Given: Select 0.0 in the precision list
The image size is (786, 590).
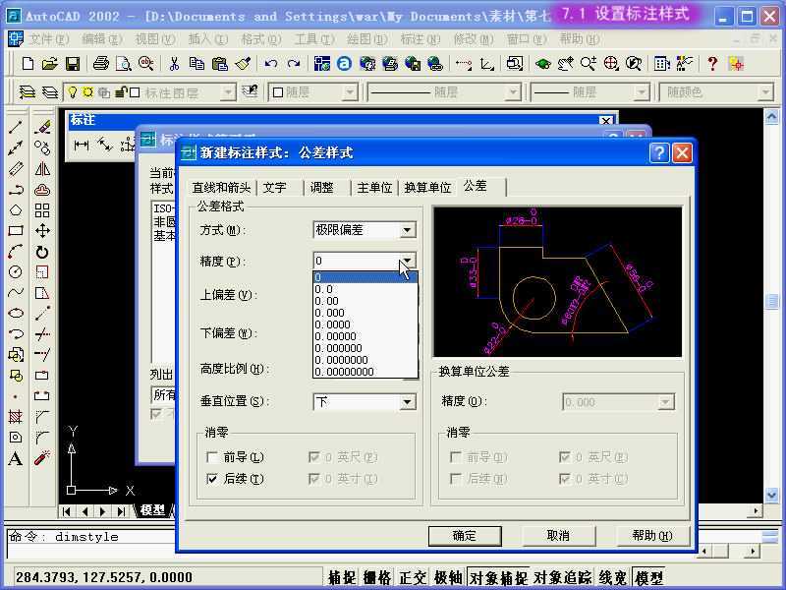Looking at the screenshot, I should (365, 289).
